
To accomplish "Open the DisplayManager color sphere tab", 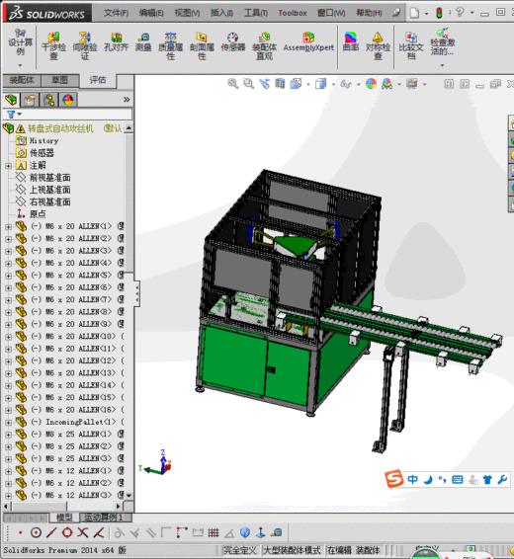I will coord(68,100).
